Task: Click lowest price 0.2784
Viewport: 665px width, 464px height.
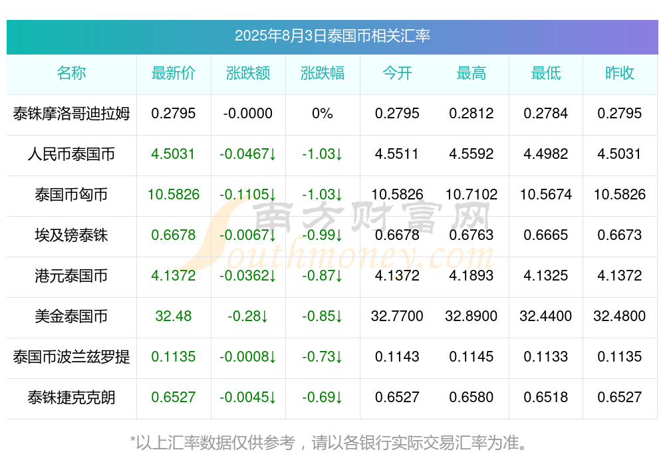Action: point(546,114)
